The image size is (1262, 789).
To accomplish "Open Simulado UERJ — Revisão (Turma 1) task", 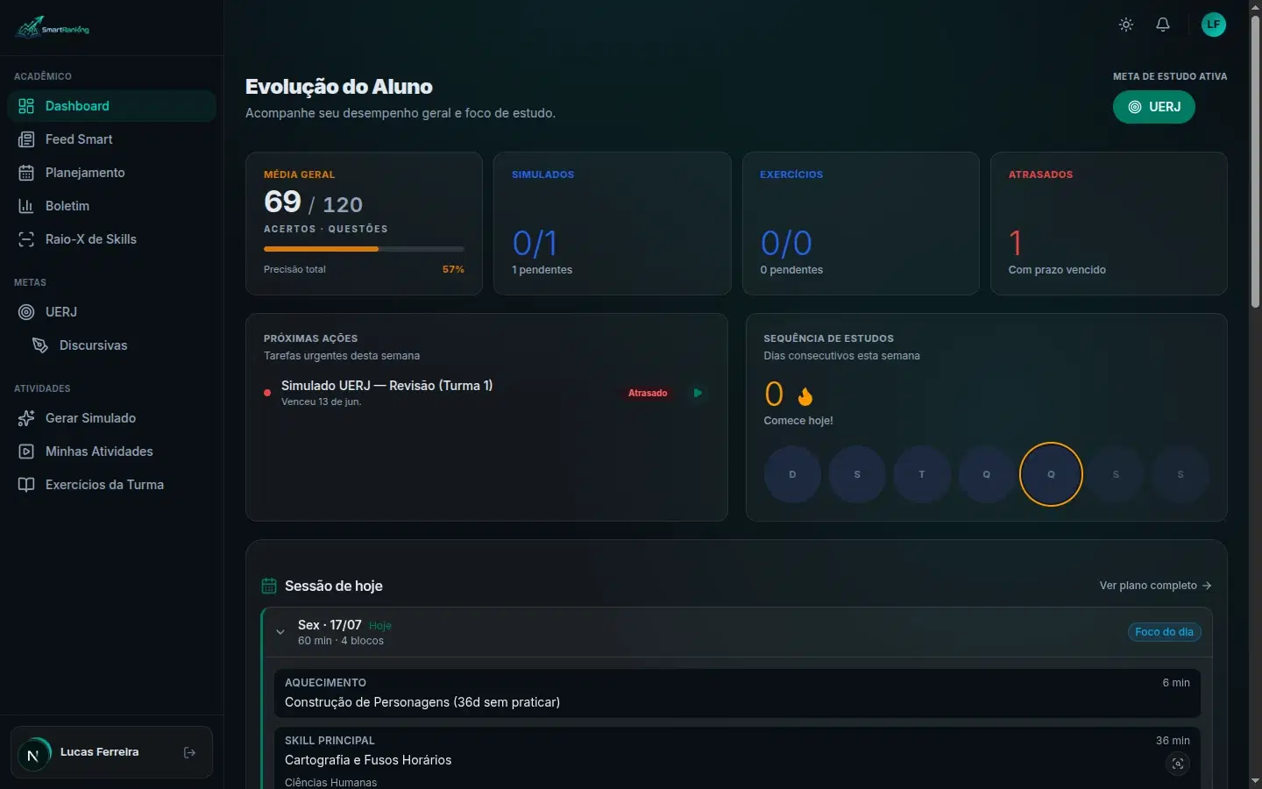I will point(486,393).
